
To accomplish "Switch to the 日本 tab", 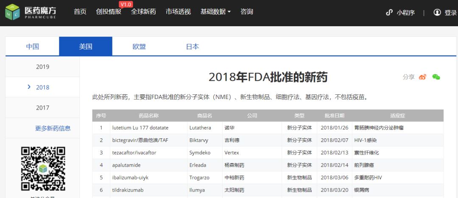I will point(193,47).
